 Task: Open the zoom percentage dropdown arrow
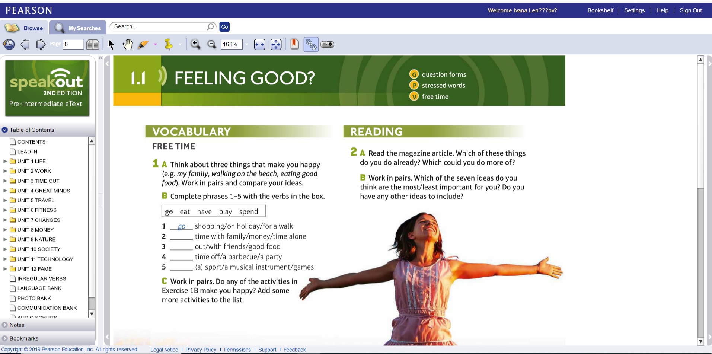pos(247,45)
